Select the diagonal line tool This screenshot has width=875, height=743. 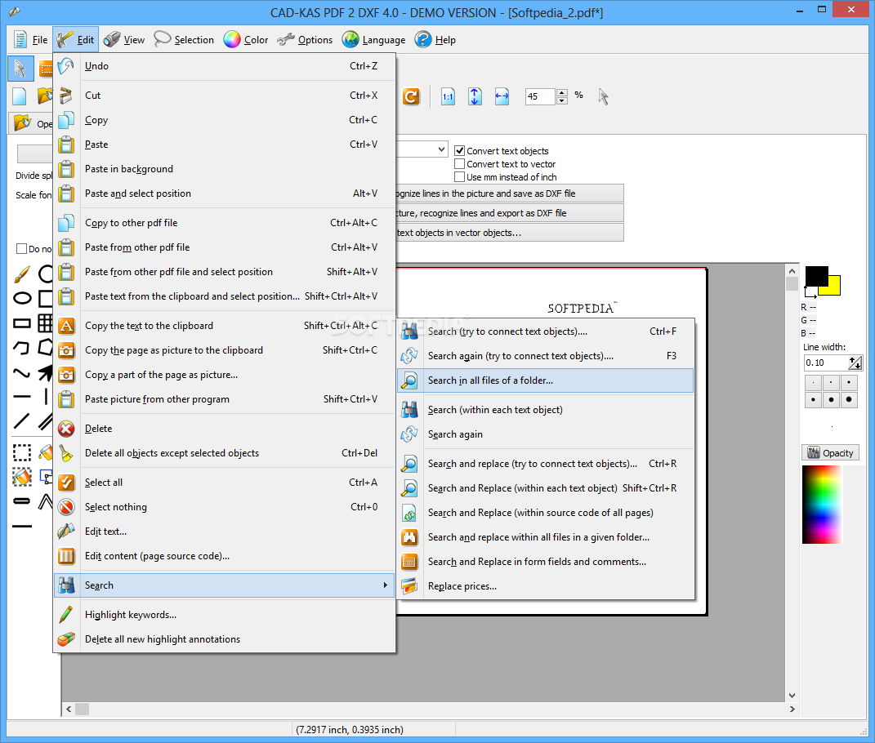(x=21, y=421)
